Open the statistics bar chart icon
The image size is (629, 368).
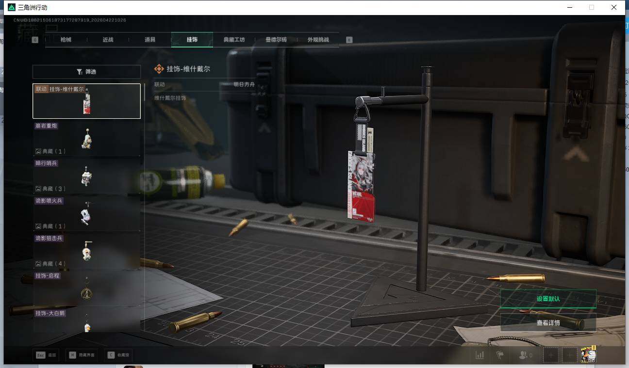480,355
